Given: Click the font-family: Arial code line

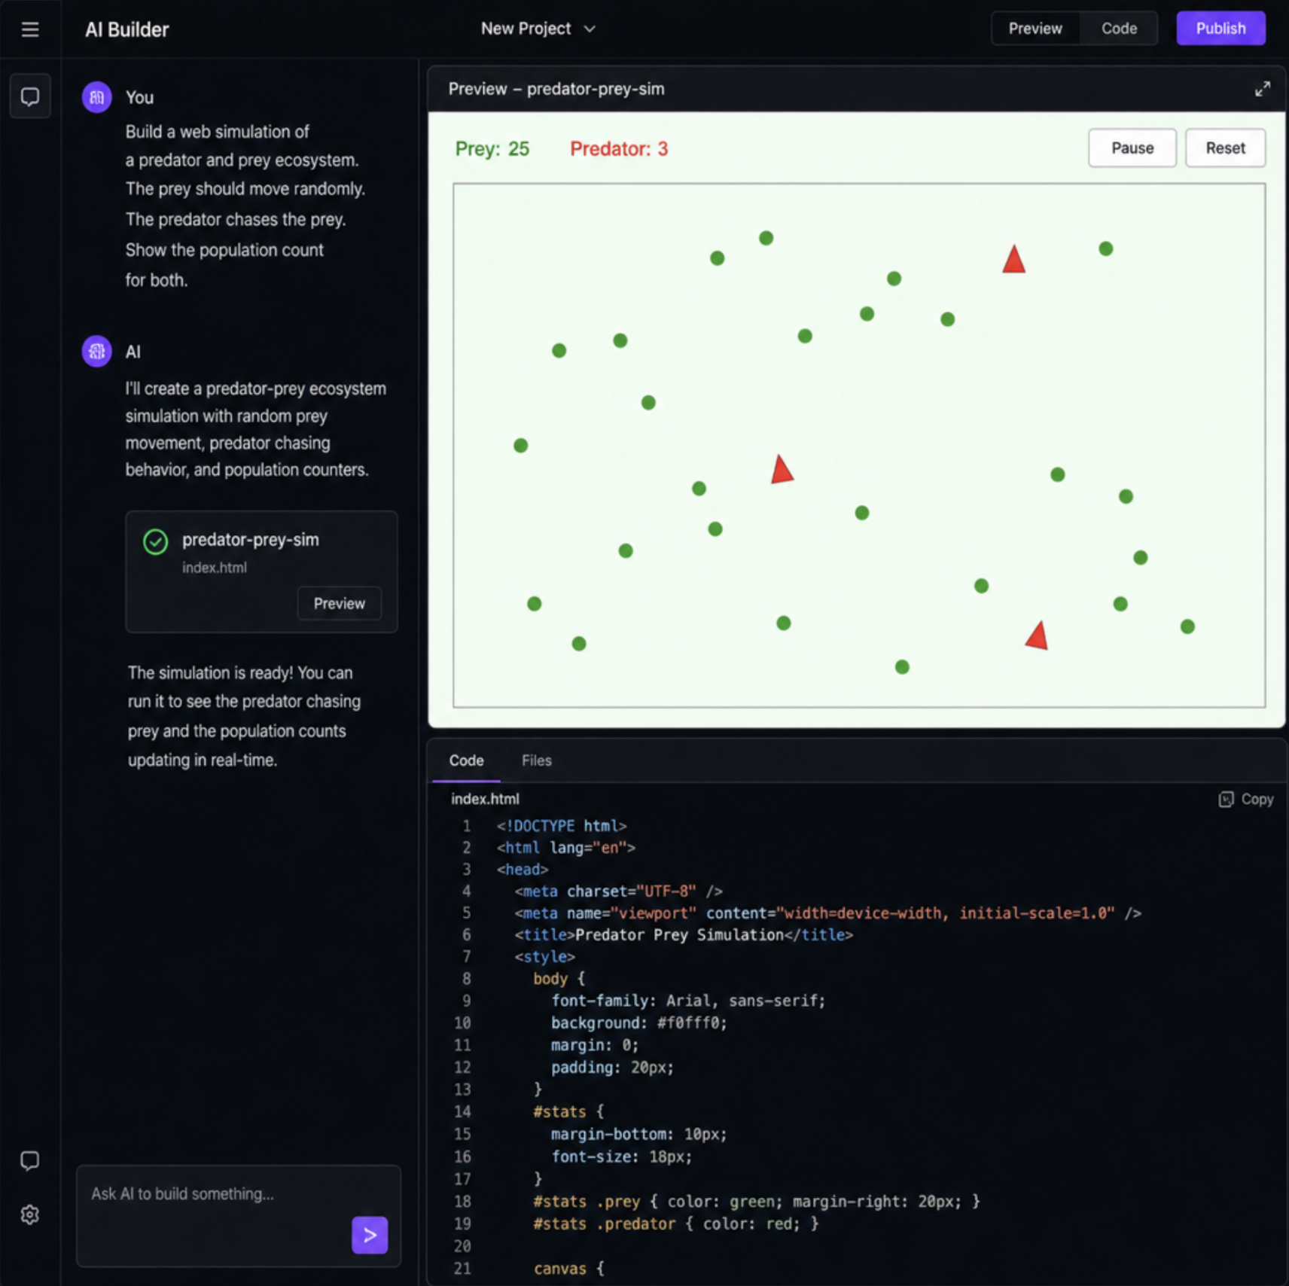Looking at the screenshot, I should coord(688,1001).
